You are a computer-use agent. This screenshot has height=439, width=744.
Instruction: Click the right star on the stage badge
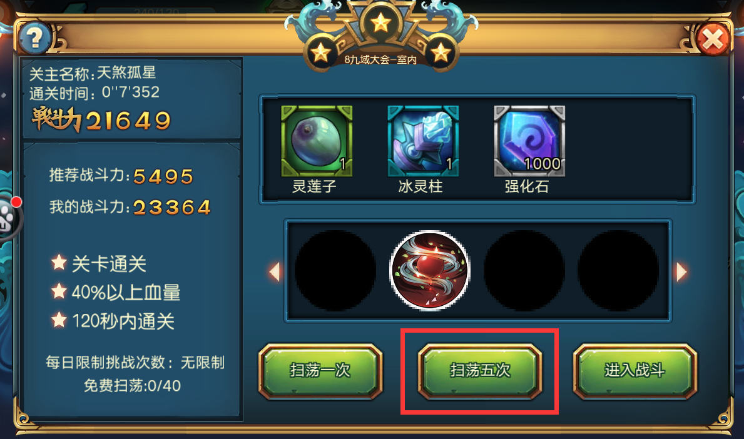[x=441, y=53]
